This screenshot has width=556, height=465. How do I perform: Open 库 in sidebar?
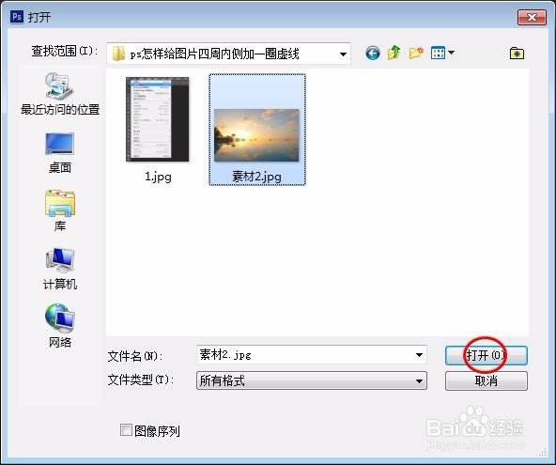click(x=59, y=211)
